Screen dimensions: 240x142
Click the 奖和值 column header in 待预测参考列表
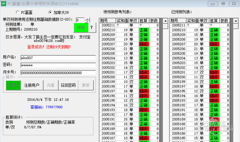pyautogui.click(x=122, y=21)
